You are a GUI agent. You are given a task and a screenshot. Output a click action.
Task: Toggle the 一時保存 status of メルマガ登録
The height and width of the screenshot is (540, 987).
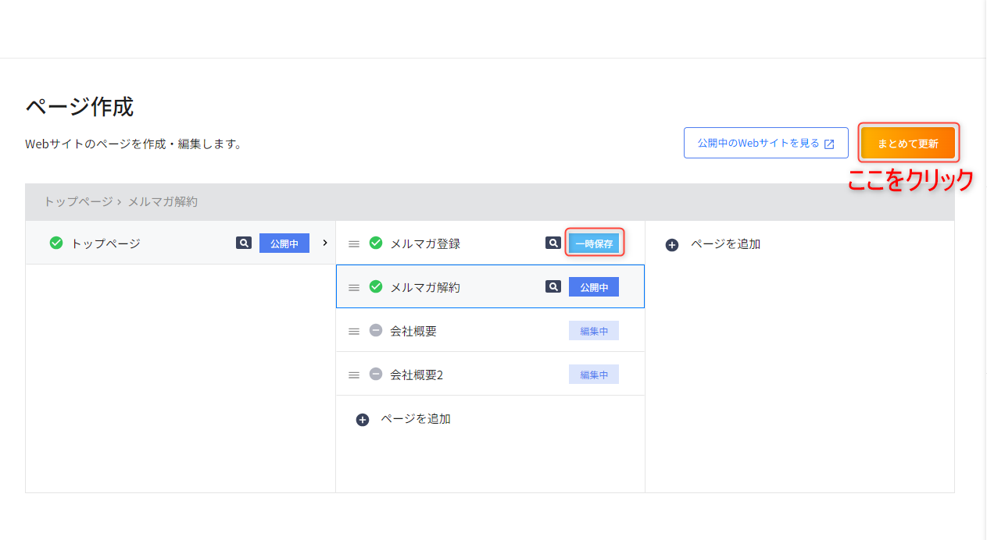coord(594,243)
